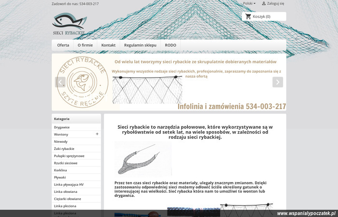Open the Oferta menu
The height and width of the screenshot is (217, 338).
click(x=63, y=45)
